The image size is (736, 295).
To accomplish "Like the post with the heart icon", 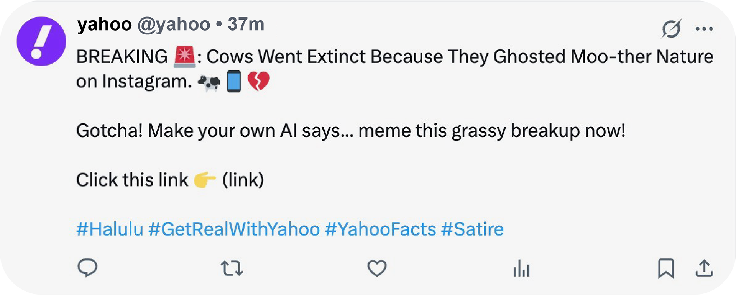I will pos(377,268).
